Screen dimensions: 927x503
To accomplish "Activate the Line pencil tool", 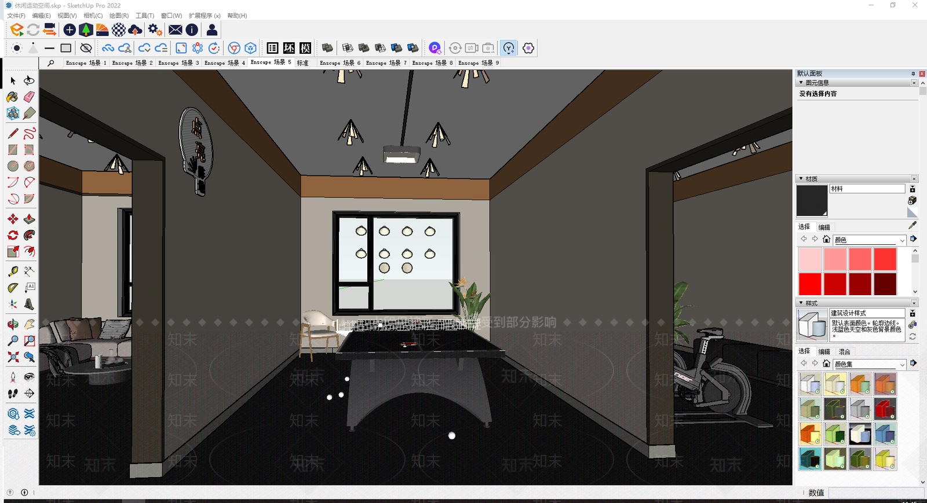I will [x=13, y=133].
